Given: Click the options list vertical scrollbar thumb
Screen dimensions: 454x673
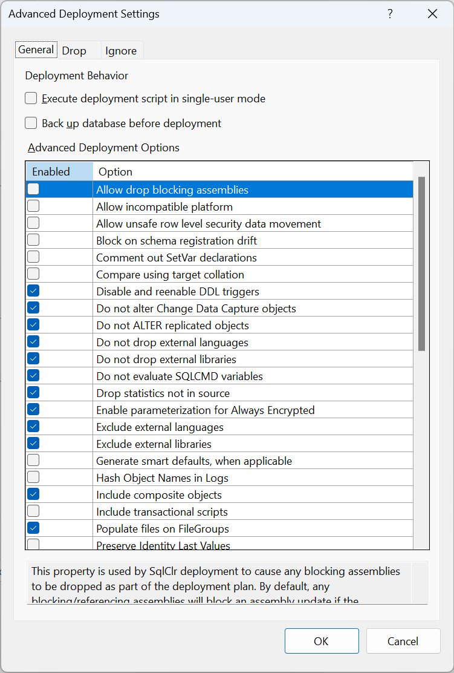Looking at the screenshot, I should 421,264.
